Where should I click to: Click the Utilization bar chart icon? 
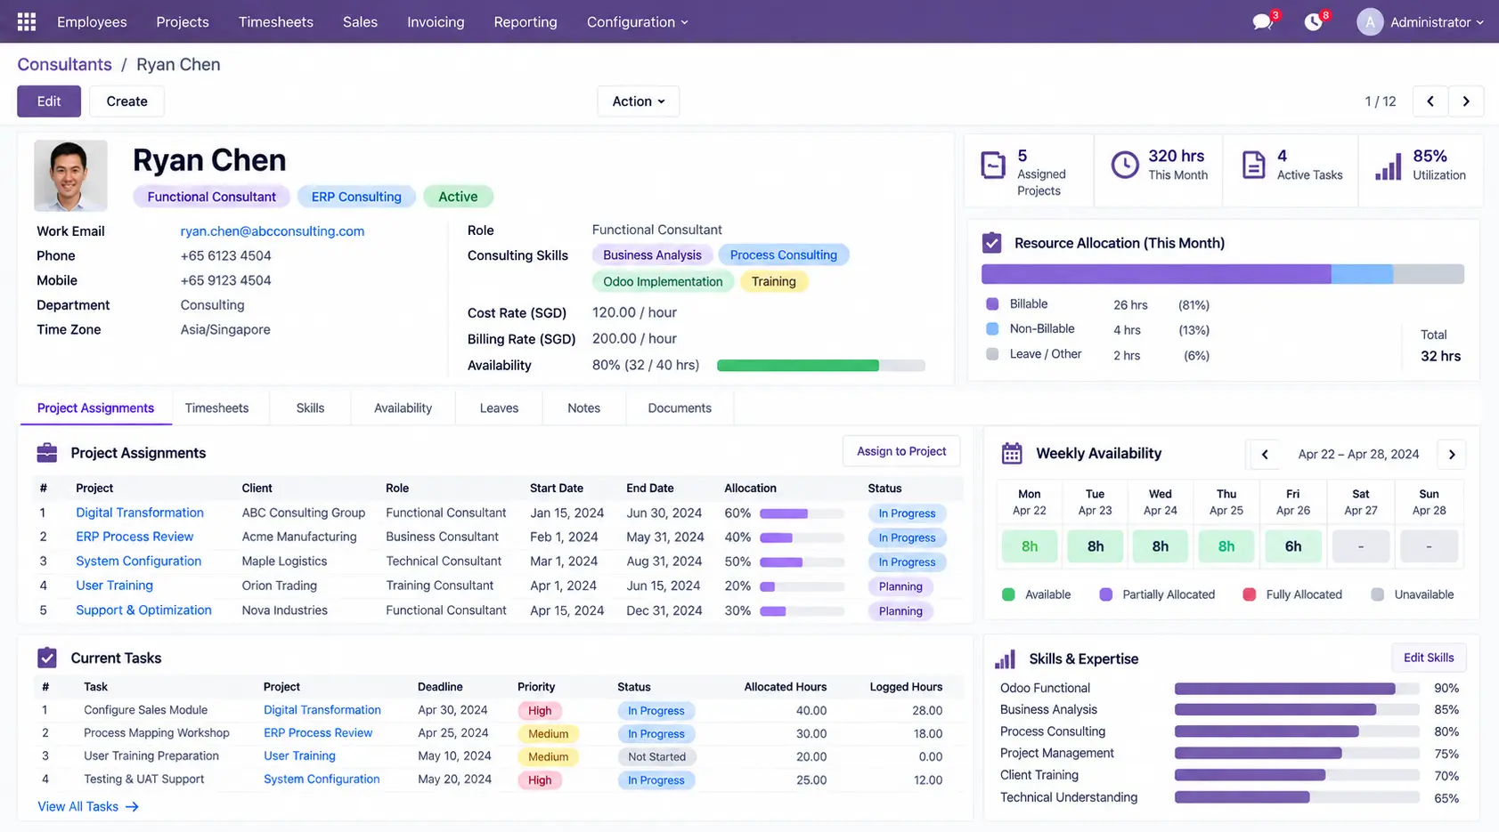1389,166
